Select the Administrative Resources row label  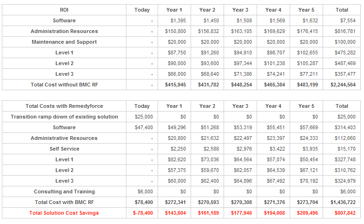(x=64, y=138)
